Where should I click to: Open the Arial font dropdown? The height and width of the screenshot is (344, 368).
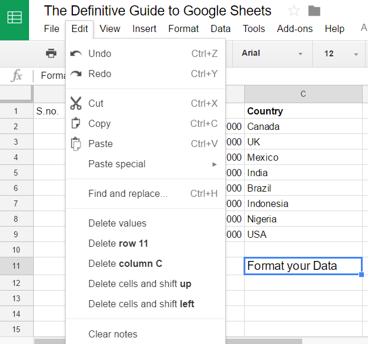click(x=272, y=53)
